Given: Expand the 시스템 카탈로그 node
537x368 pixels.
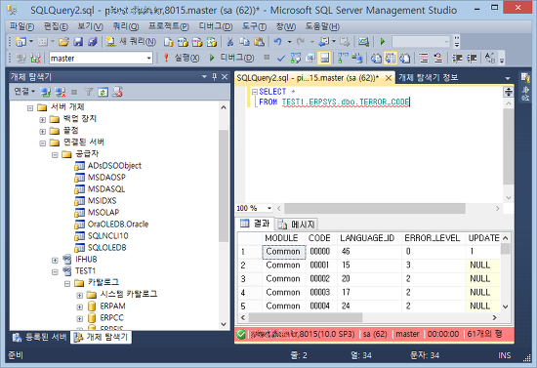Looking at the screenshot, I should coord(79,295).
